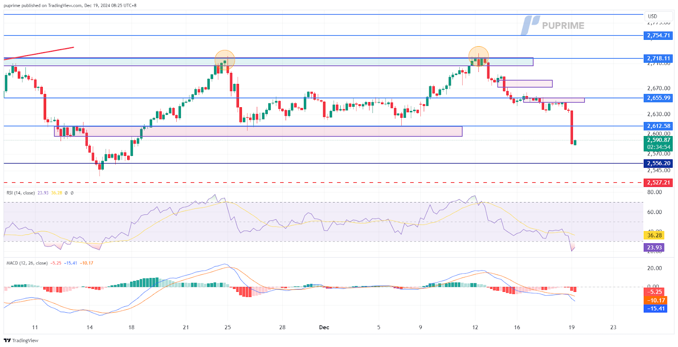Image resolution: width=678 pixels, height=347 pixels.
Task: Select date 19 on the time axis
Action: (x=572, y=327)
